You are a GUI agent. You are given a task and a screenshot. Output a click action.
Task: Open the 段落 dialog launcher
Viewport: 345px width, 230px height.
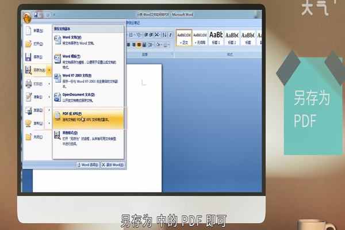pyautogui.click(x=172, y=54)
